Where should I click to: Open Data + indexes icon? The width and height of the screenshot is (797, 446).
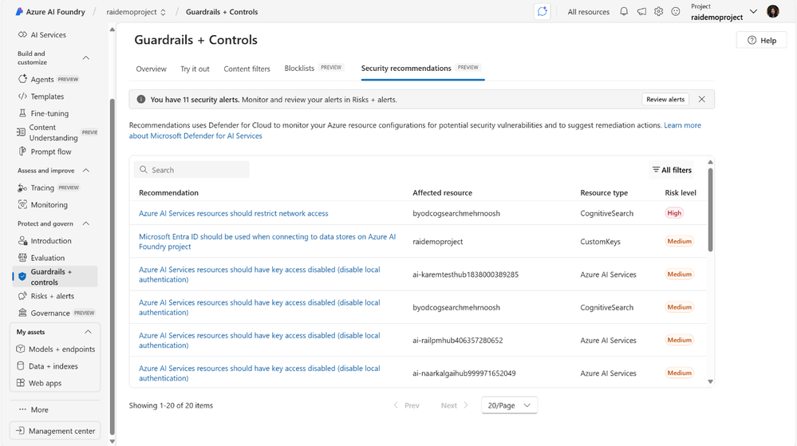coord(20,365)
